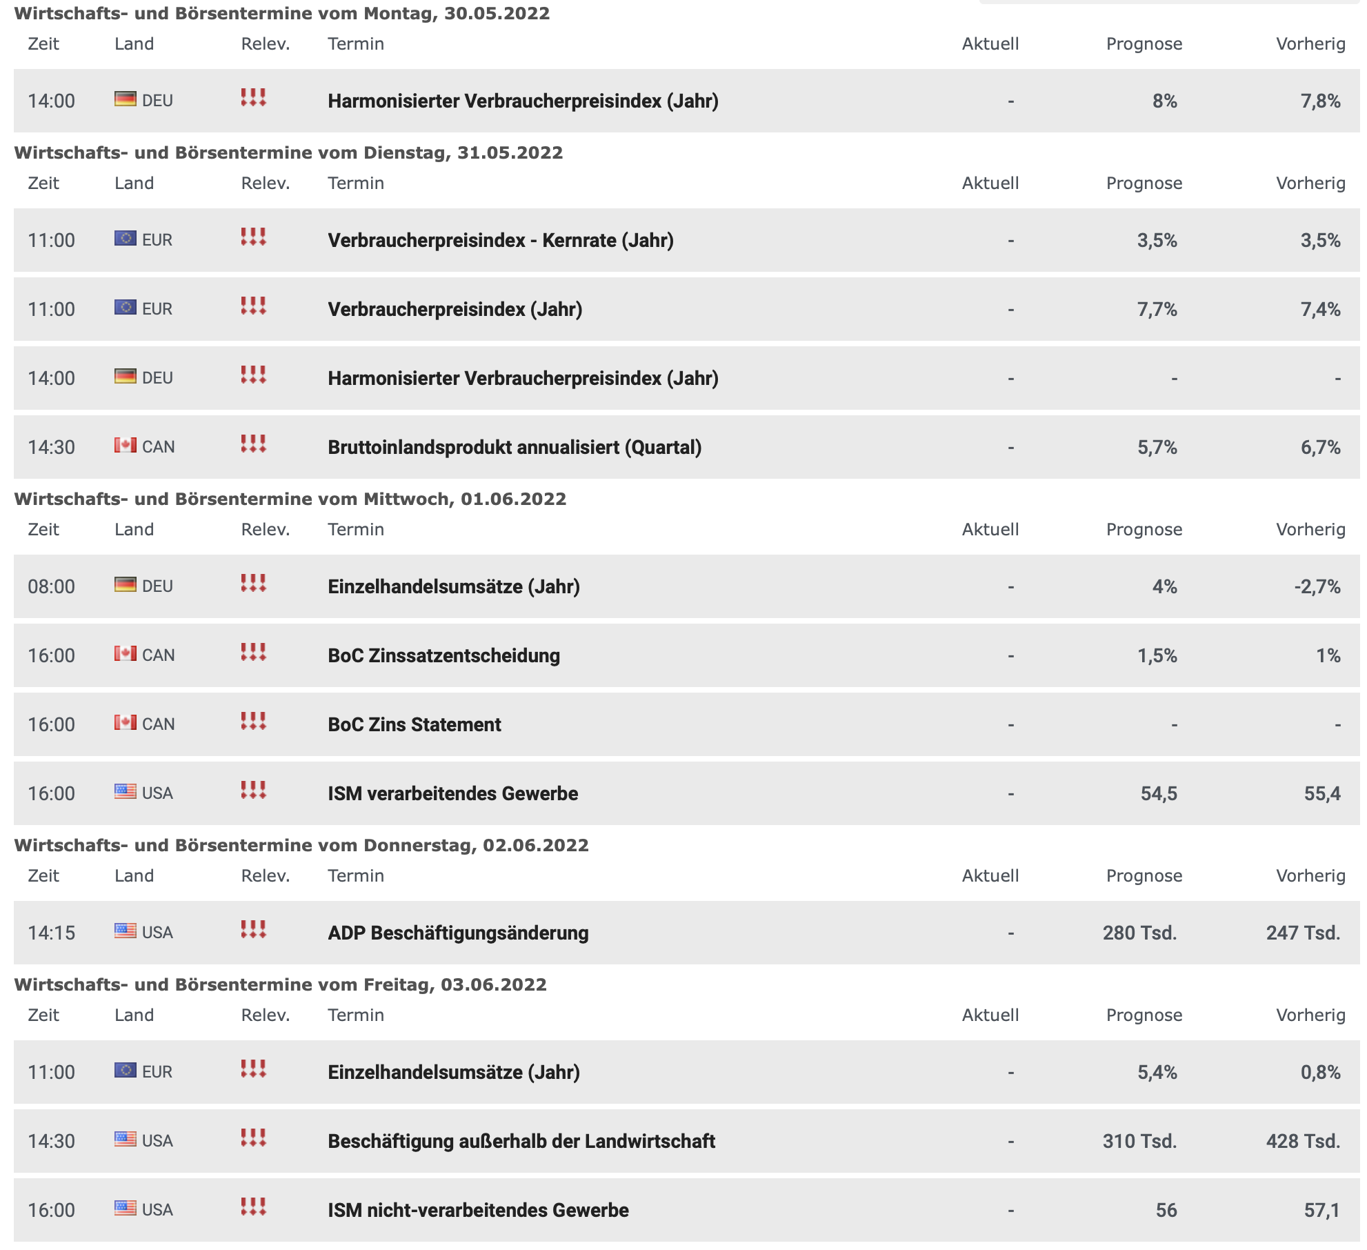Click relevance exclamation marks for BoC Zinssatzentscheidung
Screen dimensions: 1367x1250
253,652
